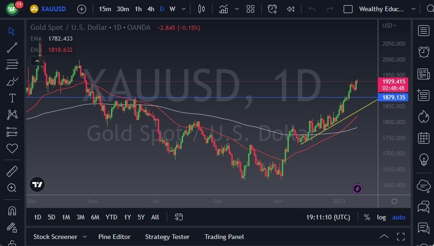
Task: Toggle percent scale mode
Action: pos(367,217)
